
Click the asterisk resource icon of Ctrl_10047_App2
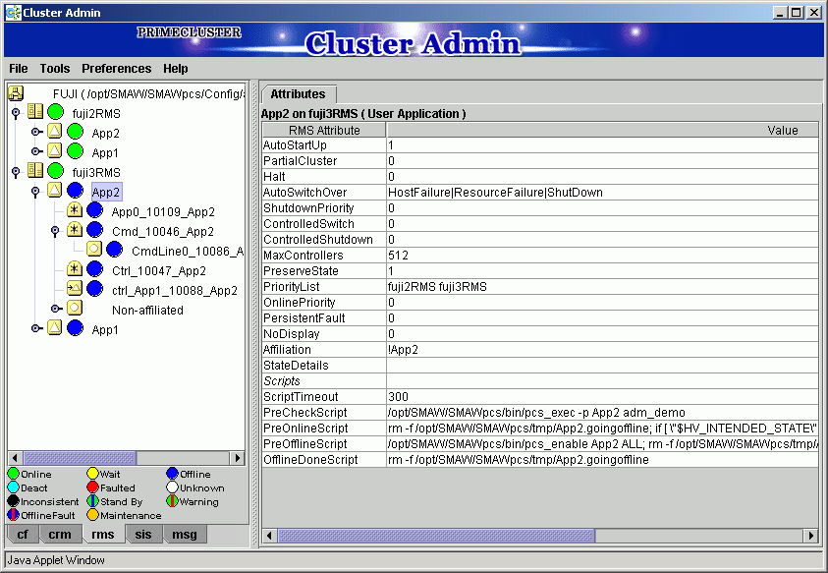pyautogui.click(x=75, y=269)
